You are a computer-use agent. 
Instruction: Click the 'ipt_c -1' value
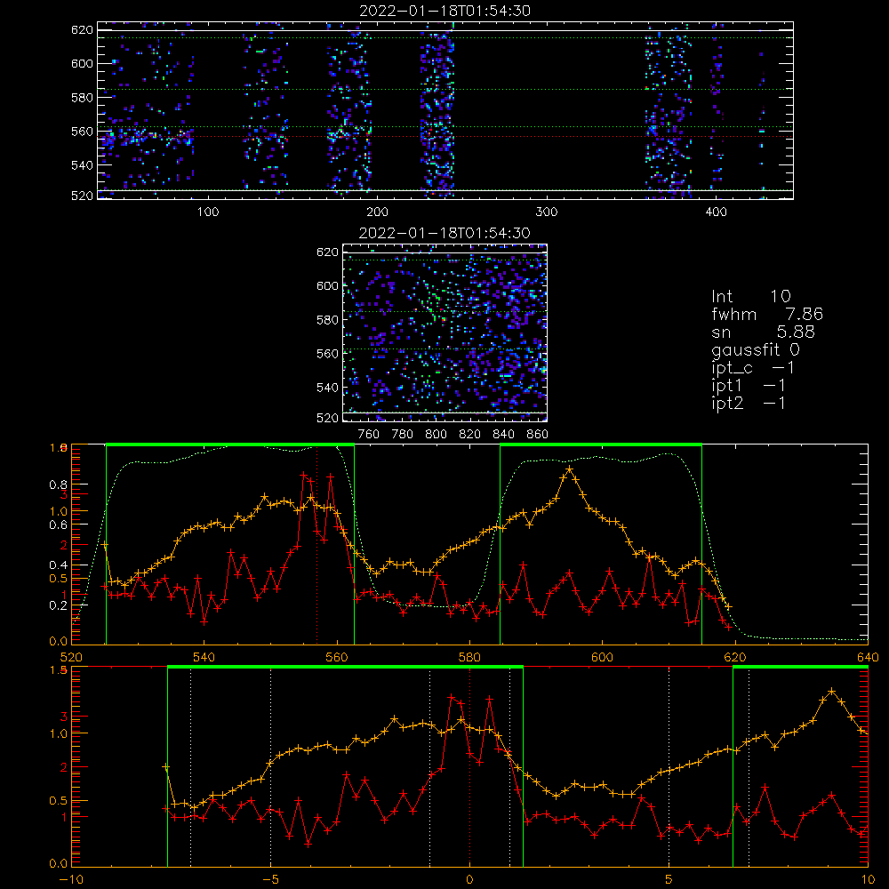pos(753,368)
